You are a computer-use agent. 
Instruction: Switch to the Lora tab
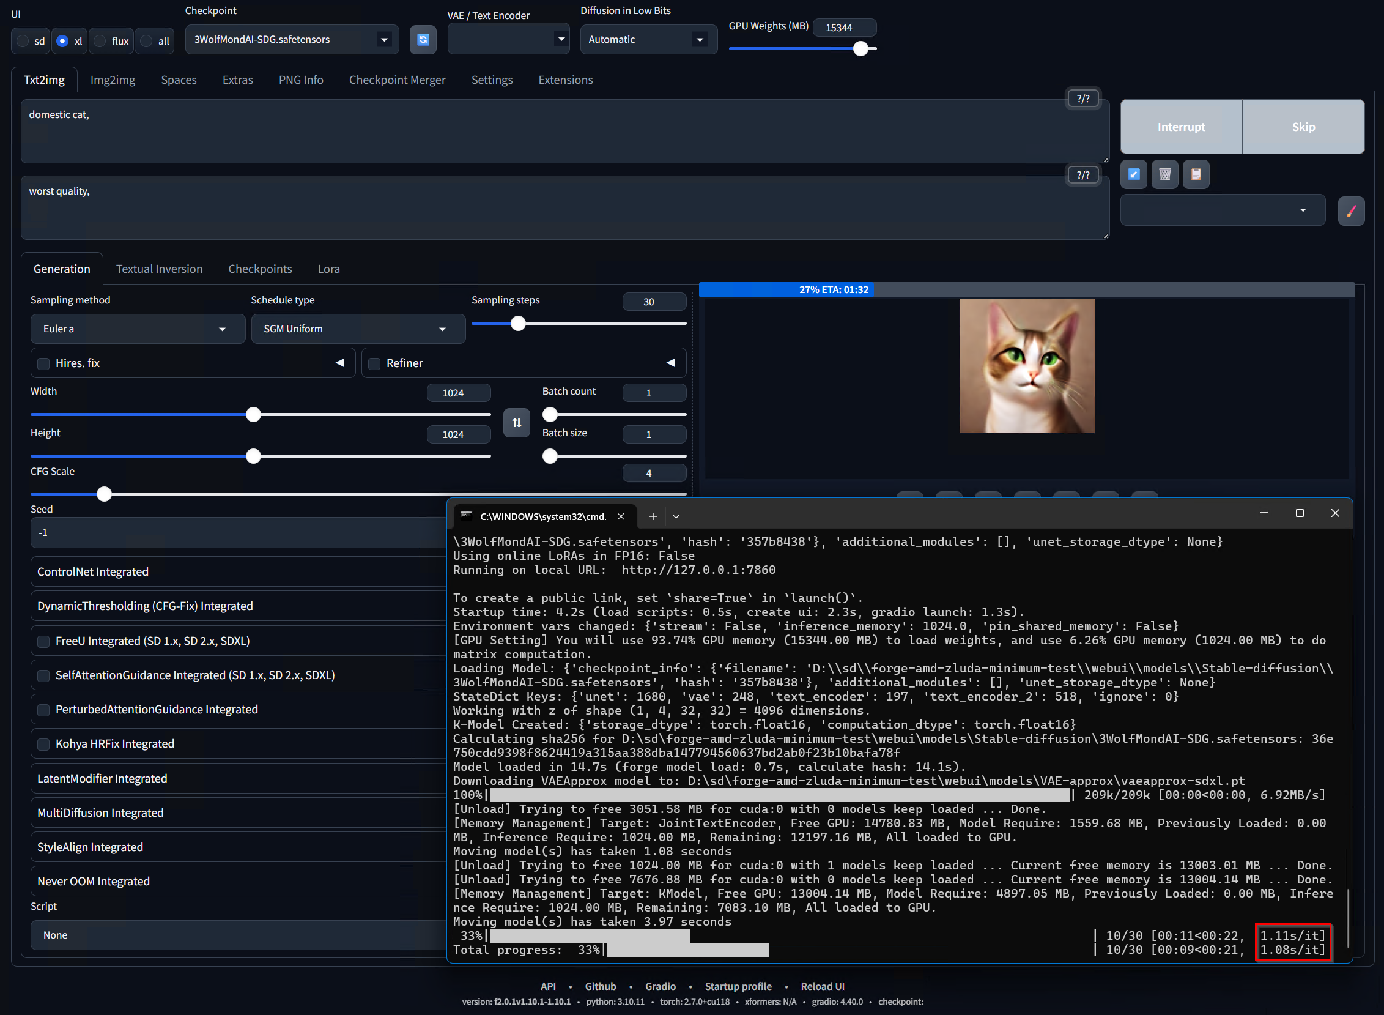pyautogui.click(x=328, y=269)
